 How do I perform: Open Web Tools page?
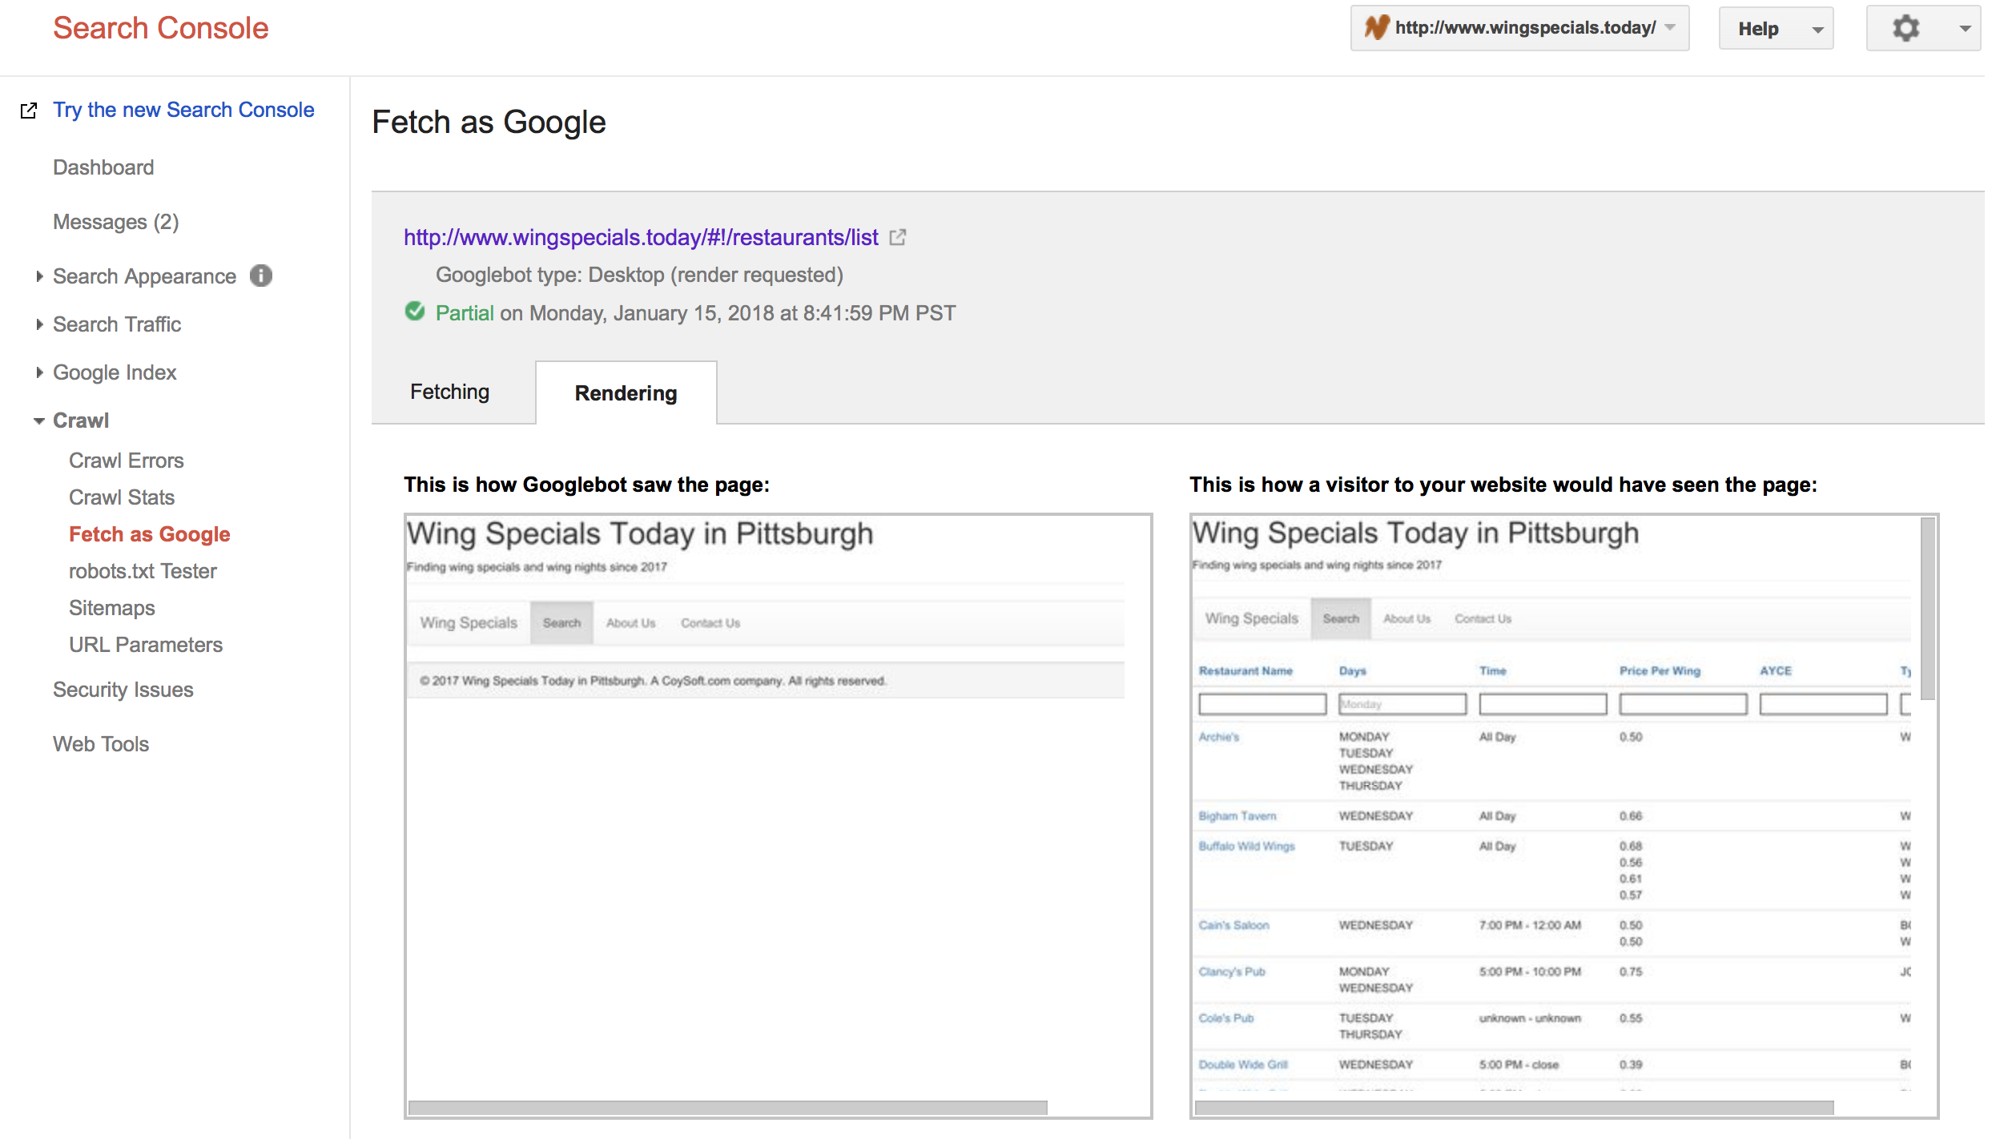[x=101, y=744]
